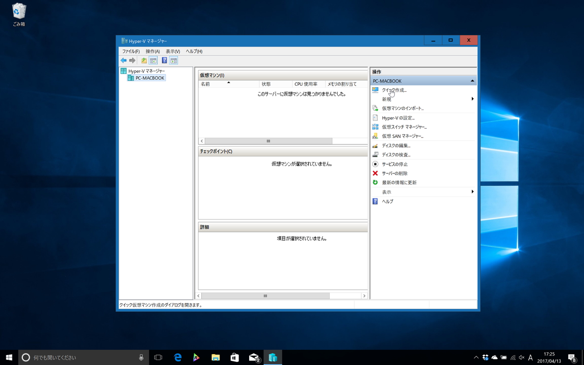584x365 pixels.
Task: Toggle the console tree show/hide toolbar button
Action: [153, 61]
